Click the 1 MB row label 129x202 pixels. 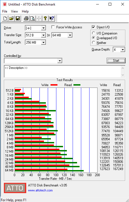point(10,135)
